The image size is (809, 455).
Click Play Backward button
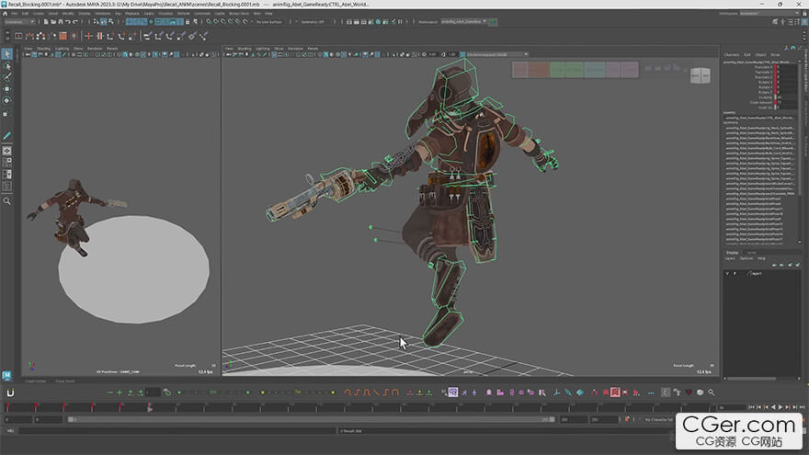pos(773,407)
